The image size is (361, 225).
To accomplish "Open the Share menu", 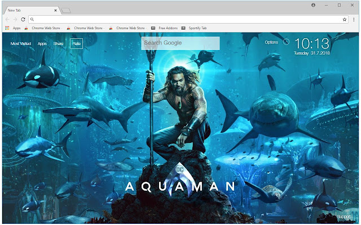I will pos(58,44).
